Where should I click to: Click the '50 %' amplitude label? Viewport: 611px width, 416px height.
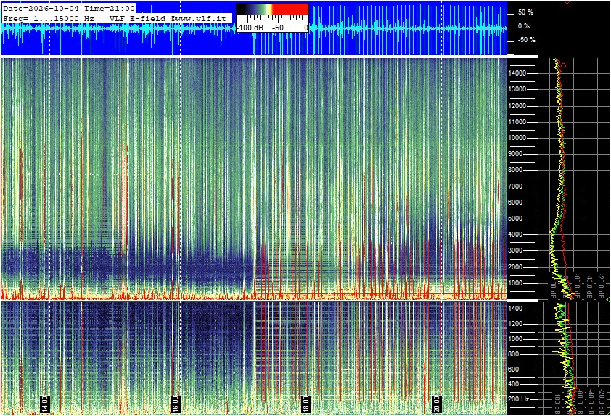coord(525,12)
